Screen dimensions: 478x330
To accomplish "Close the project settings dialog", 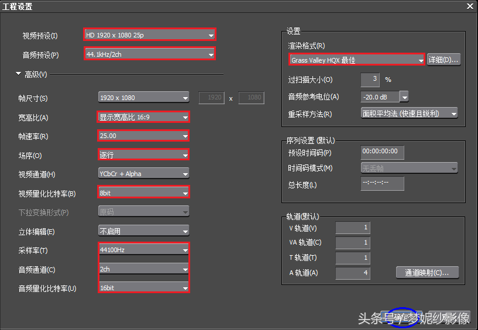I will pos(469,6).
